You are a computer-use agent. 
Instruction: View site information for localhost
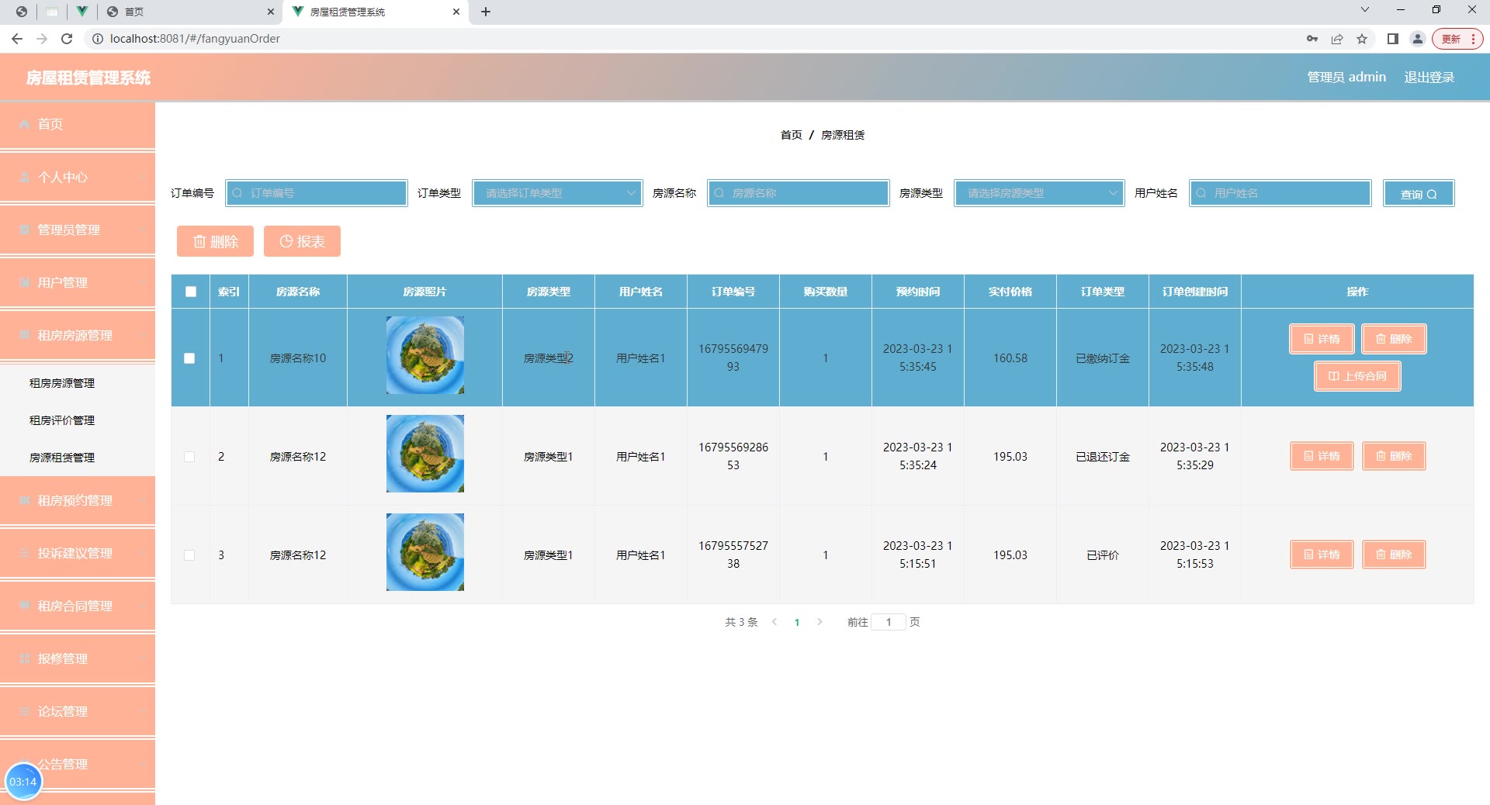coord(98,39)
